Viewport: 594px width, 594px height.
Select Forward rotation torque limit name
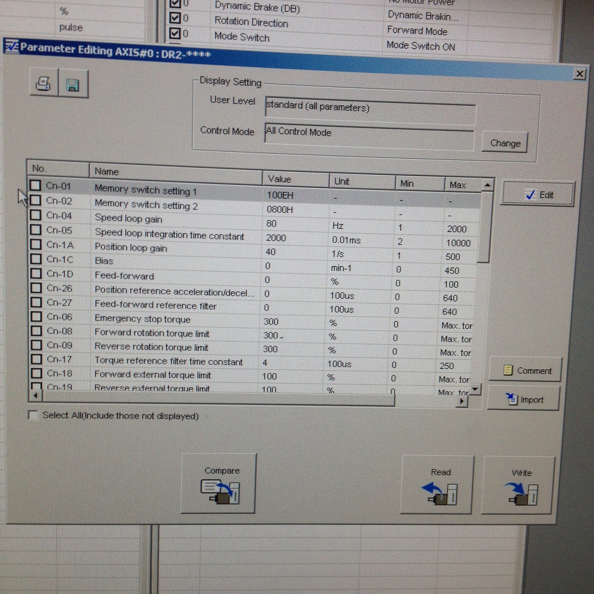tap(152, 333)
